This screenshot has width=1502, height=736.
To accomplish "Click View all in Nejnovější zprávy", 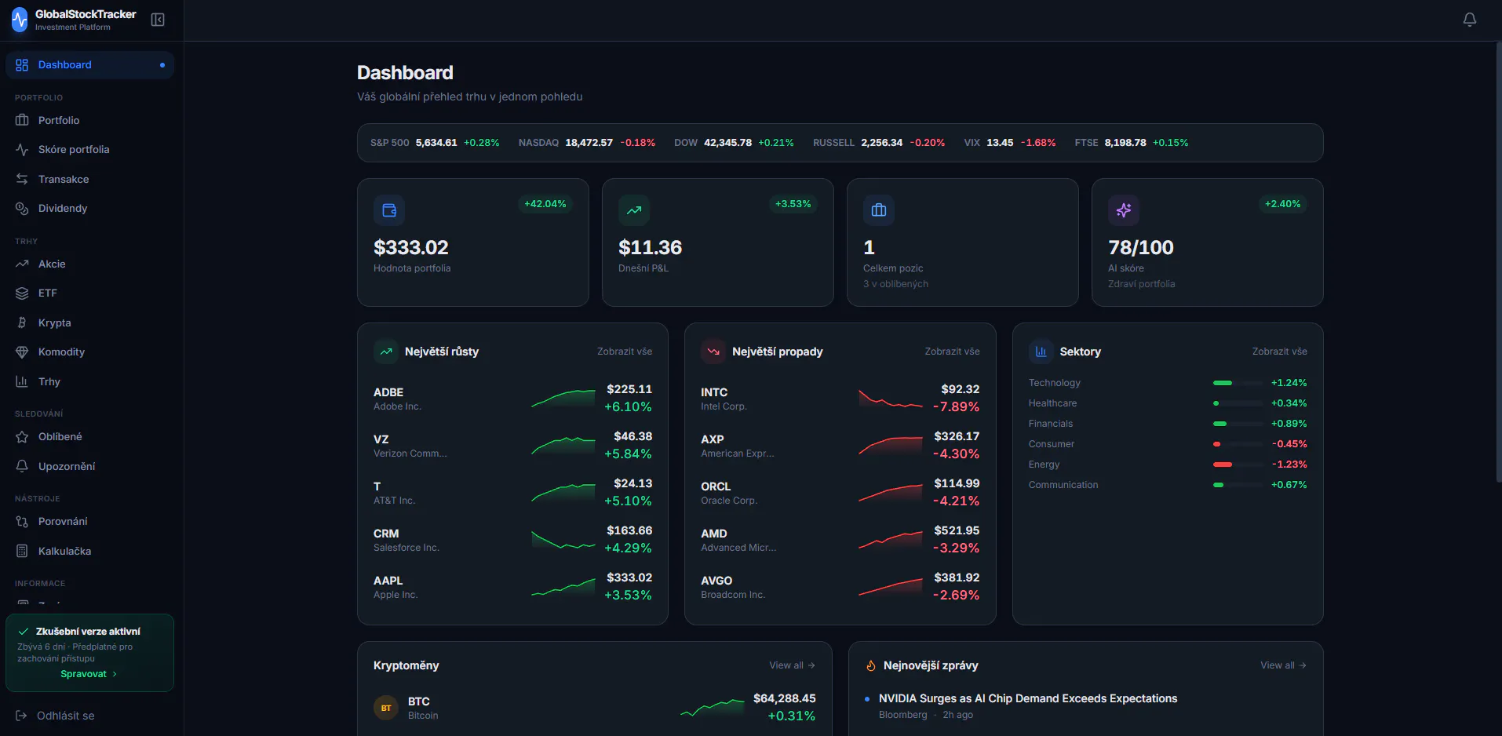I will 1283,665.
